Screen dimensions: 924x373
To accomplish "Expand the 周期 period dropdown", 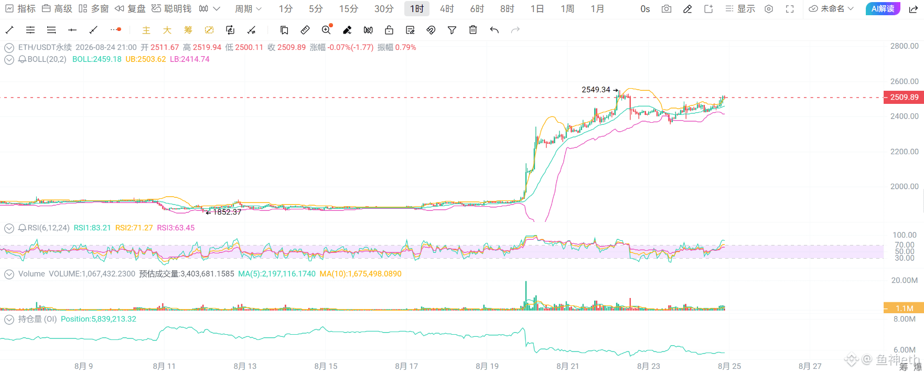I will pos(248,9).
